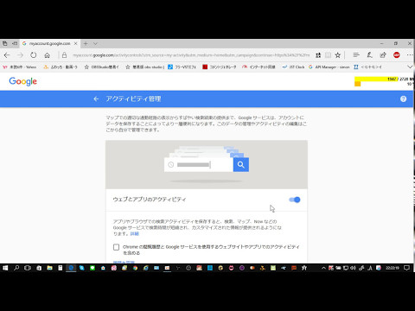Toggle ウェブとアプリのアクティビティ switch

[295, 200]
